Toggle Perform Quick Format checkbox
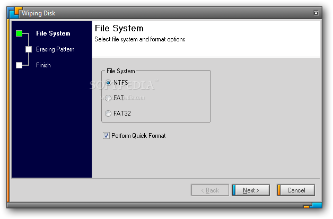The height and width of the screenshot is (219, 333). point(106,136)
